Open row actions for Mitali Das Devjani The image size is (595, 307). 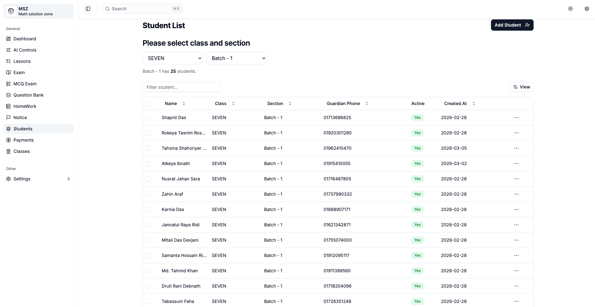[516, 240]
